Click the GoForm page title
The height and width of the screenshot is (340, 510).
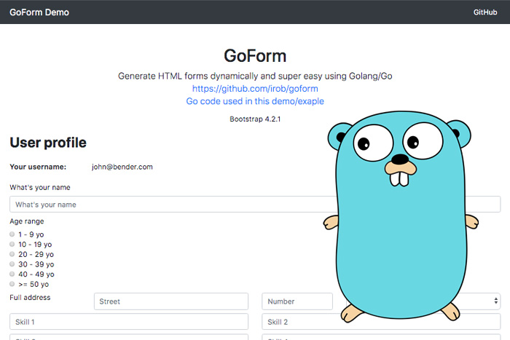coord(255,56)
